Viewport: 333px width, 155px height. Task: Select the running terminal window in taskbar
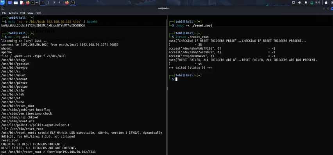coord(73,3)
